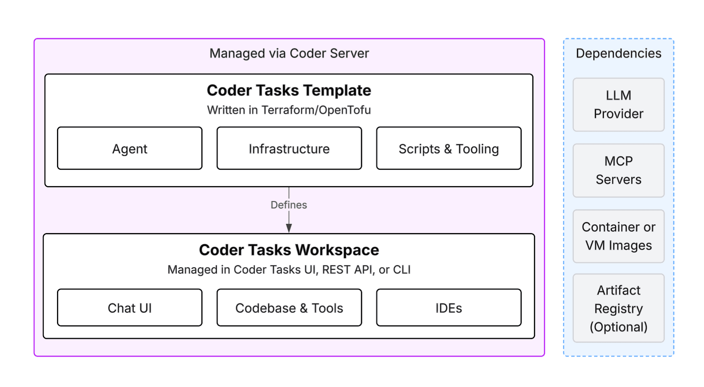The width and height of the screenshot is (704, 387).
Task: Click the Coder Tasks Workspace heading
Action: (x=289, y=250)
